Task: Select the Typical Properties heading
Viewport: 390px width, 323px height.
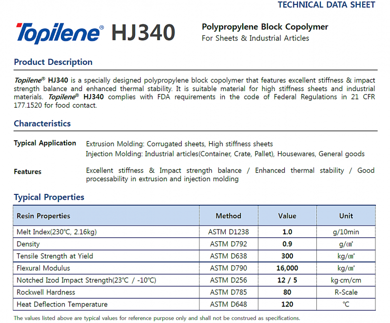Action: click(x=49, y=197)
